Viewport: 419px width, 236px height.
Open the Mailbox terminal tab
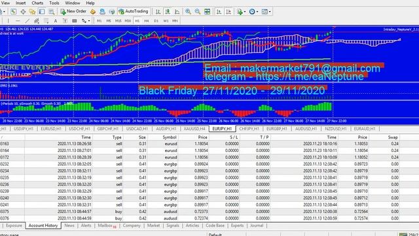click(x=106, y=226)
